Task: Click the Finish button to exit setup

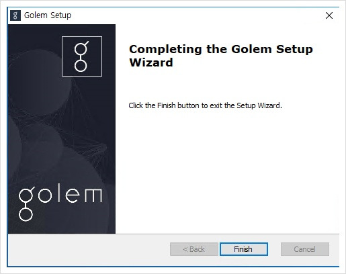Action: (244, 249)
